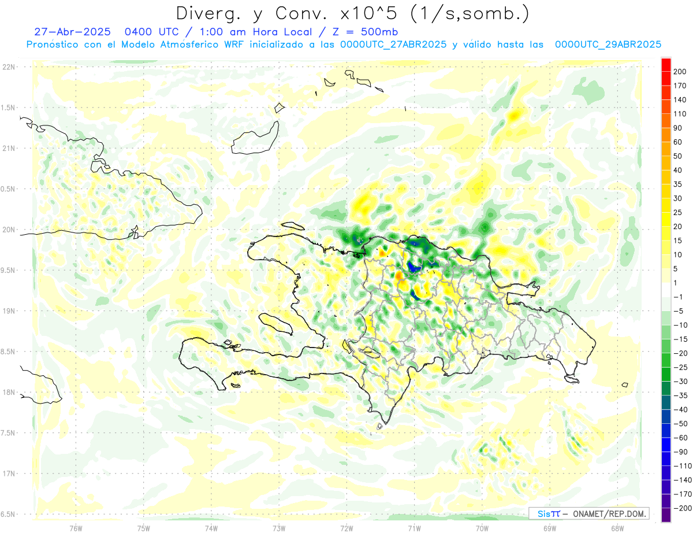This screenshot has width=693, height=536.
Task: Click the "69W" longitude axis label
Action: coord(550,528)
